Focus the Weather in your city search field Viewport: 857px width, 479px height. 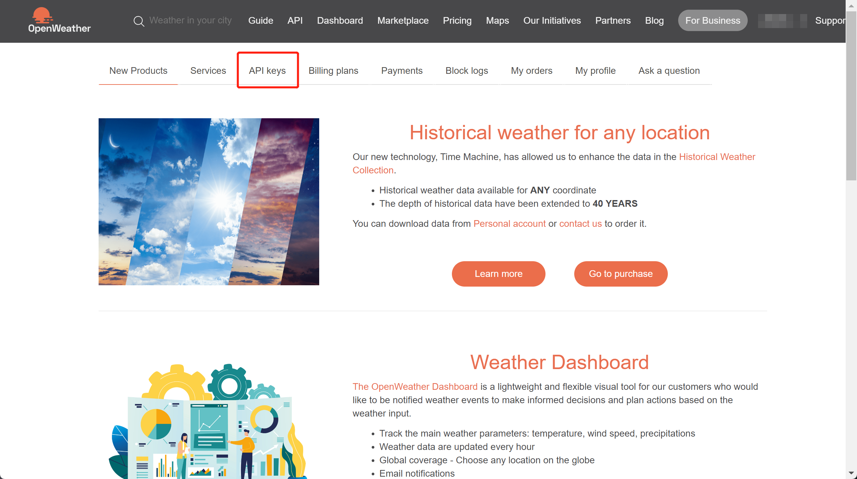point(190,20)
